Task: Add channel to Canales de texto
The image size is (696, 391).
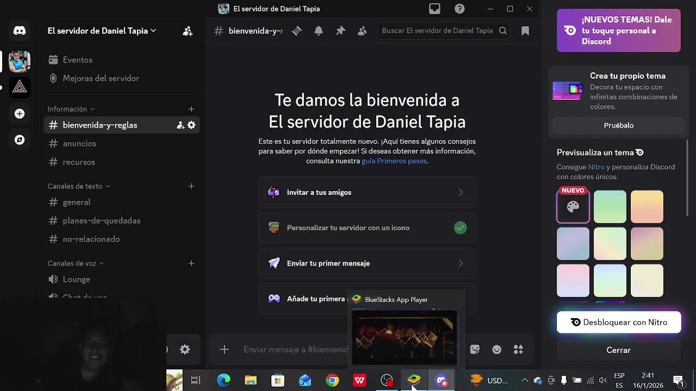Action: (x=191, y=186)
